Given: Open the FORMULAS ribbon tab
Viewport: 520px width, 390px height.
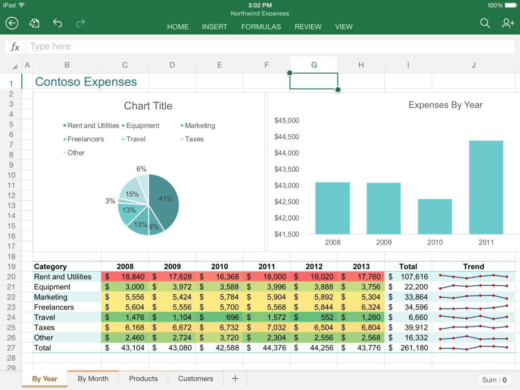Looking at the screenshot, I should coord(261,27).
